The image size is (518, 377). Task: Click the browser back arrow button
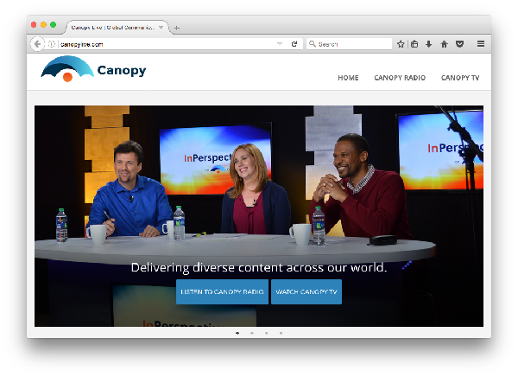(37, 44)
